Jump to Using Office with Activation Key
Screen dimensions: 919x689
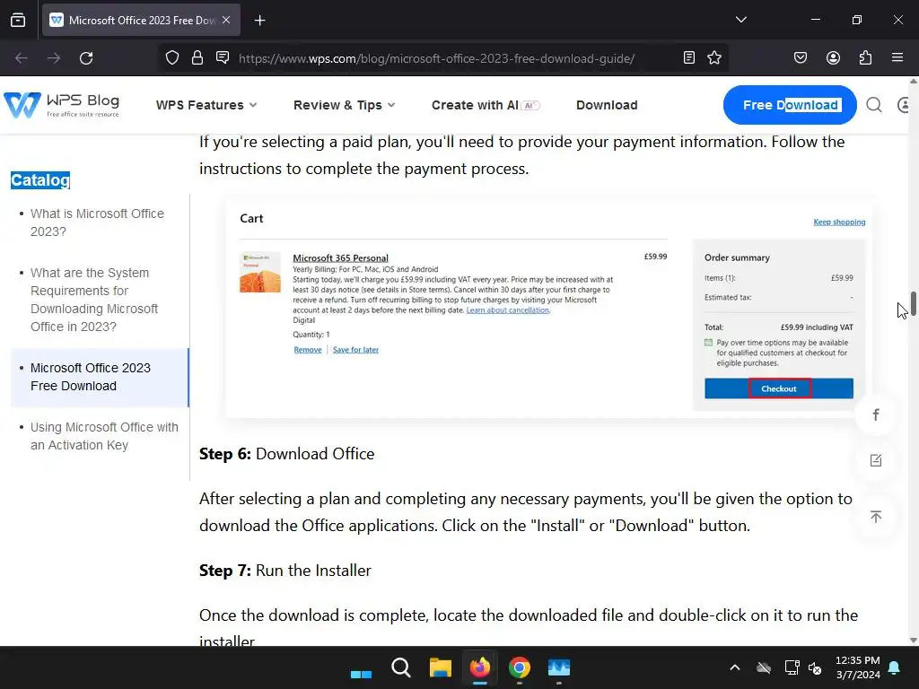(x=104, y=436)
